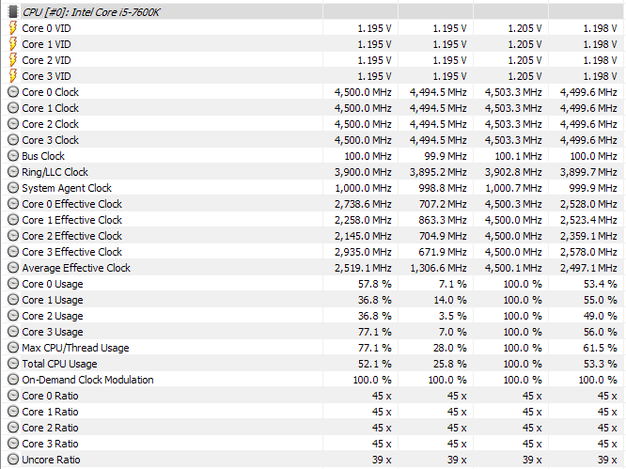This screenshot has width=626, height=469.
Task: Select the Core 3 Effective Clock label
Action: point(71,252)
